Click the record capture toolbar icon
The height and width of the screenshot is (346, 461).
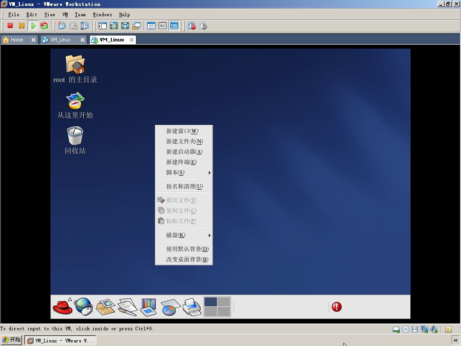192,26
